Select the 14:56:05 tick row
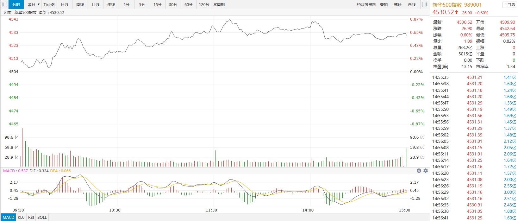This screenshot has width=518, height=221. click(x=474, y=141)
